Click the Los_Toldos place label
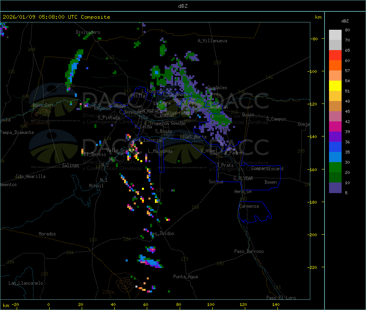The image size is (366, 310). point(162,233)
